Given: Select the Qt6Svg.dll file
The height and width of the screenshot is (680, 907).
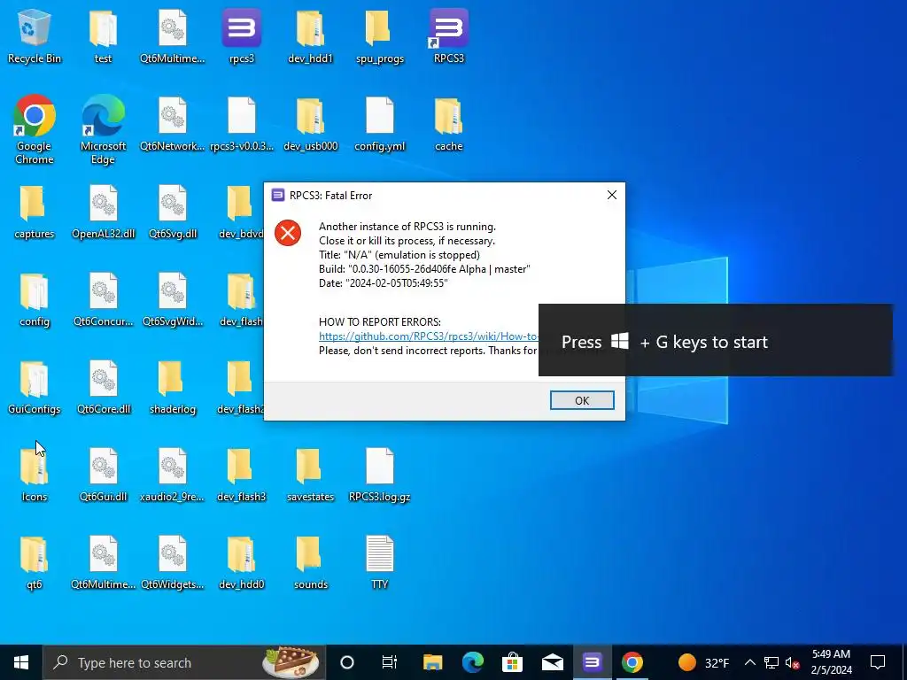Looking at the screenshot, I should pos(173,212).
